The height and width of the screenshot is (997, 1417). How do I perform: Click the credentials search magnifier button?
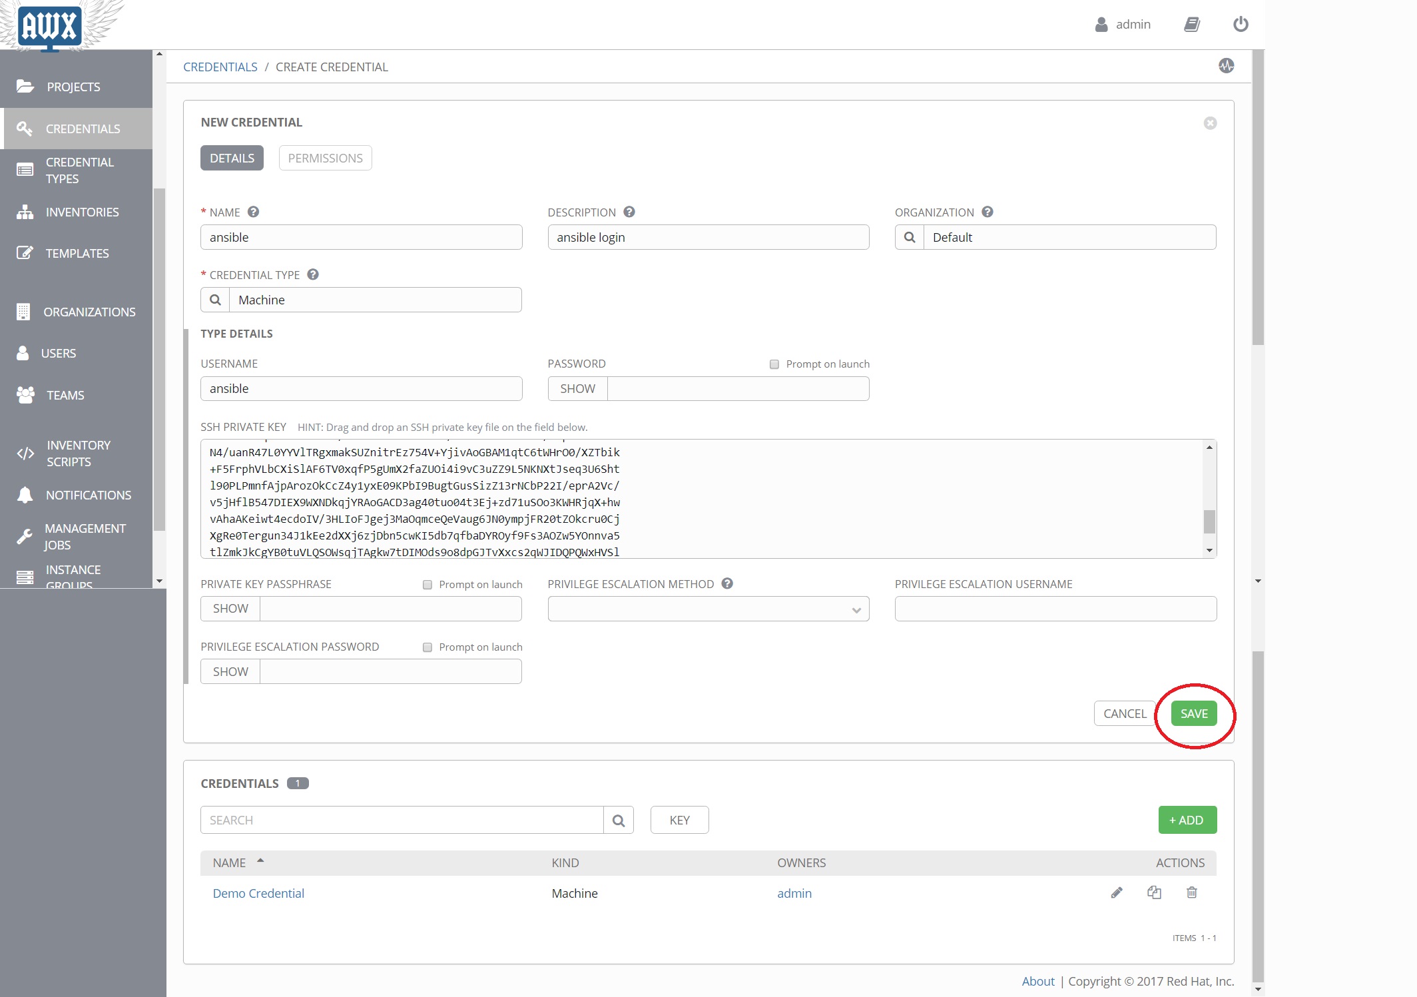(619, 821)
